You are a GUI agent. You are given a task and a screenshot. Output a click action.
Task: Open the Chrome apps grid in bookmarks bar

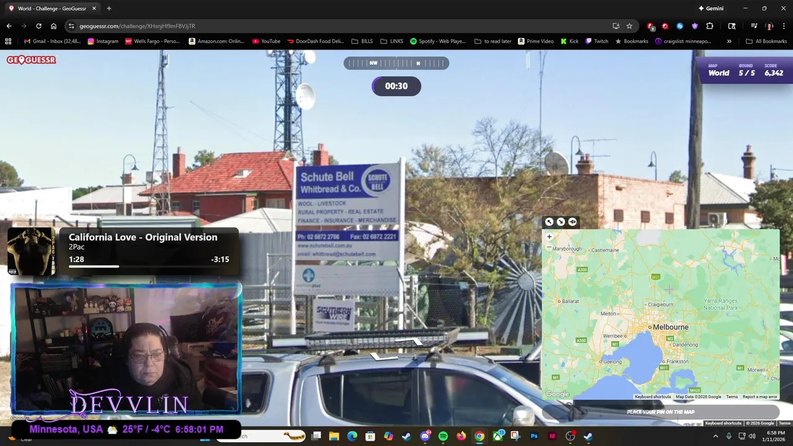pos(8,42)
